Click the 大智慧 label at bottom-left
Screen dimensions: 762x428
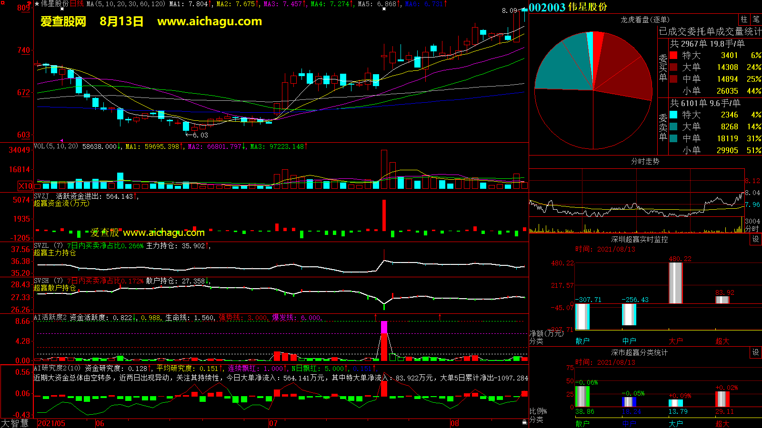15,423
